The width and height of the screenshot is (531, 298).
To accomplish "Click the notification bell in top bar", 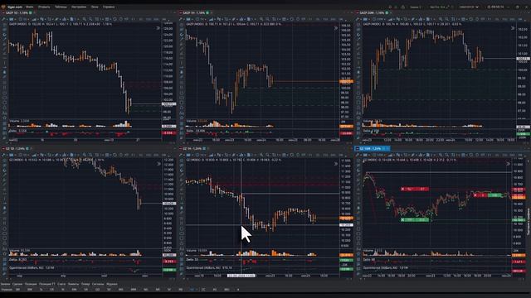I will 390,7.
